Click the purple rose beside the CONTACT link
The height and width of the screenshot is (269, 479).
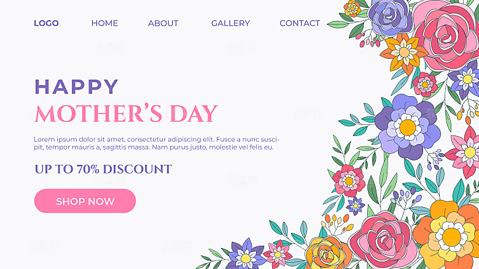390,17
